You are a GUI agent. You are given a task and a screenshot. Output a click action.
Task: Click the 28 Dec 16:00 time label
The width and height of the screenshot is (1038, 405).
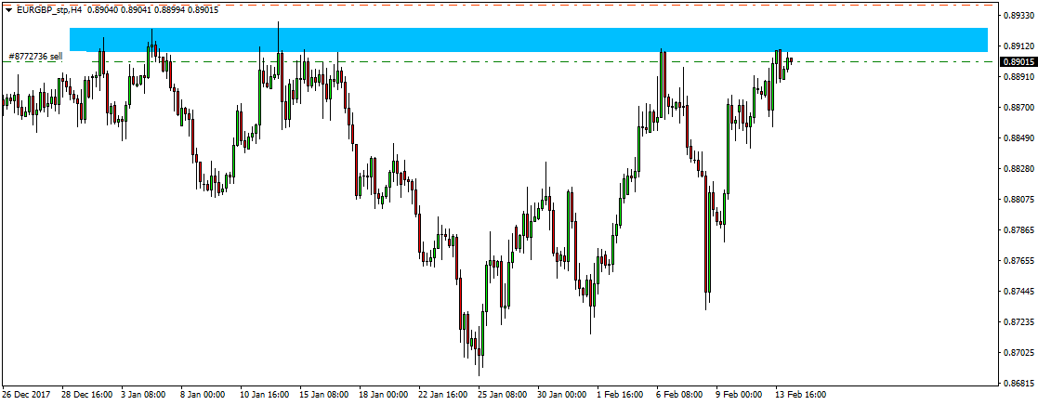click(x=88, y=395)
